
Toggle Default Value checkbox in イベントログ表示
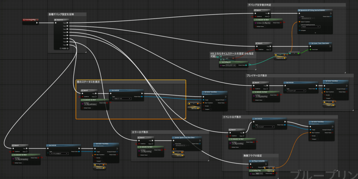(x=240, y=147)
